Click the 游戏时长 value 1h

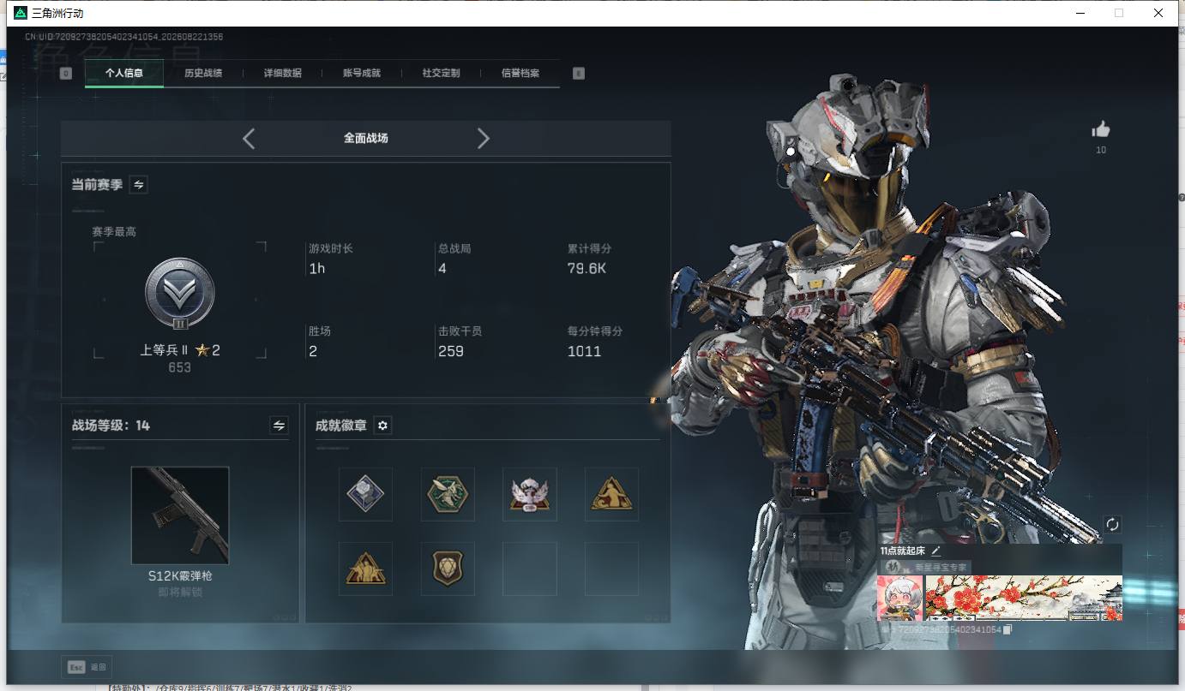point(317,269)
